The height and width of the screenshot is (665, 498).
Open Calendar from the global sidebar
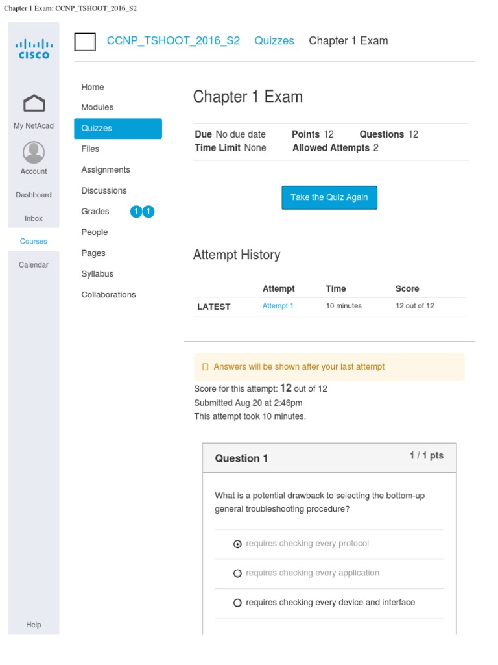(x=34, y=265)
